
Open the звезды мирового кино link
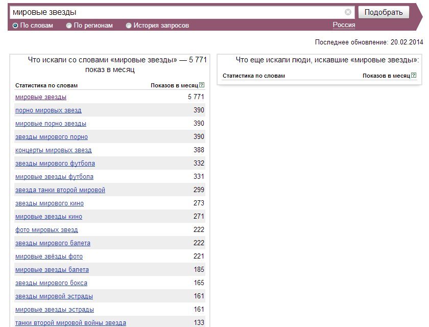(x=50, y=203)
